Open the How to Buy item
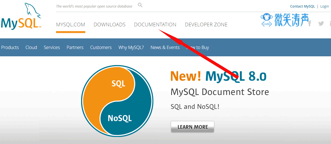This screenshot has height=144, width=331. [198, 48]
